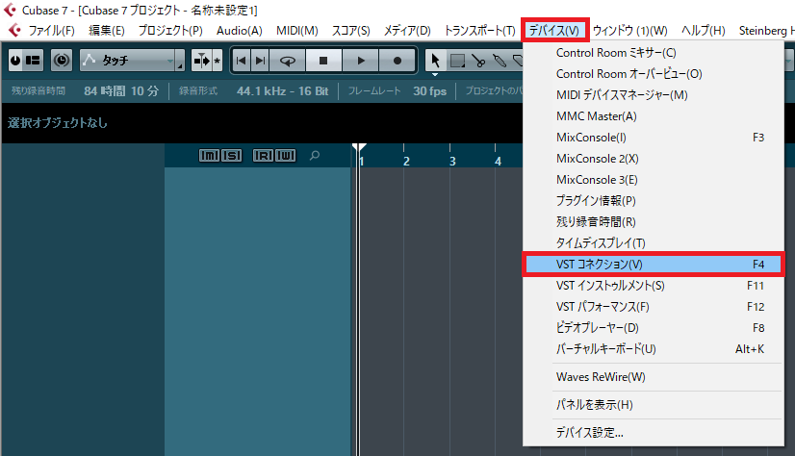Toggle the cycle loop button
The width and height of the screenshot is (795, 456).
(288, 61)
